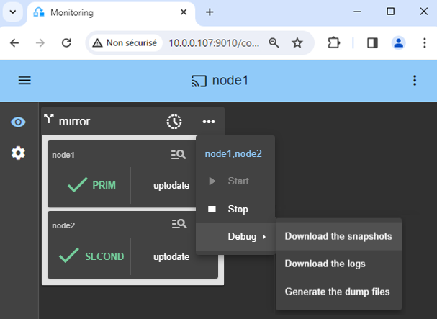Choose Download the logs

pos(325,264)
